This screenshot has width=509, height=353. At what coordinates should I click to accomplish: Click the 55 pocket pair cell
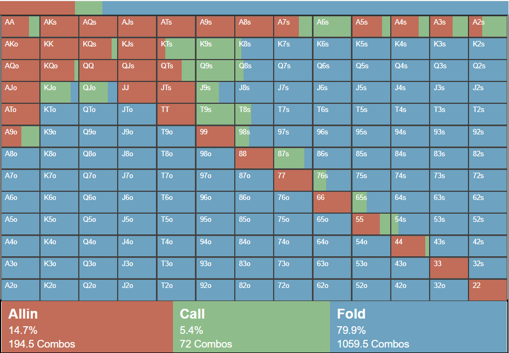click(x=371, y=224)
